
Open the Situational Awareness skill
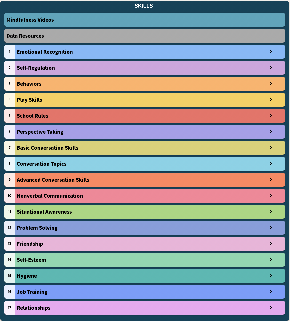tap(145, 212)
